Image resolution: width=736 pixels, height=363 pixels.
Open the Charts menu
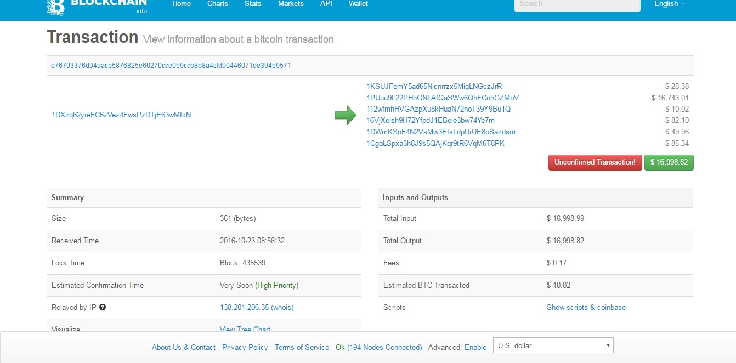(x=217, y=4)
